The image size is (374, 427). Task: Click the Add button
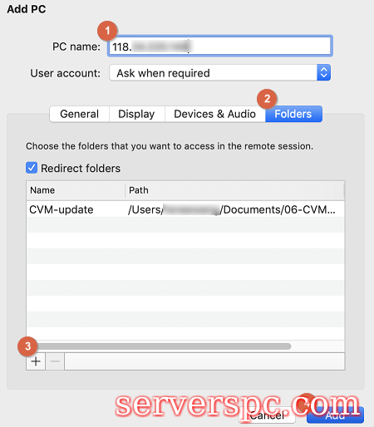click(335, 415)
